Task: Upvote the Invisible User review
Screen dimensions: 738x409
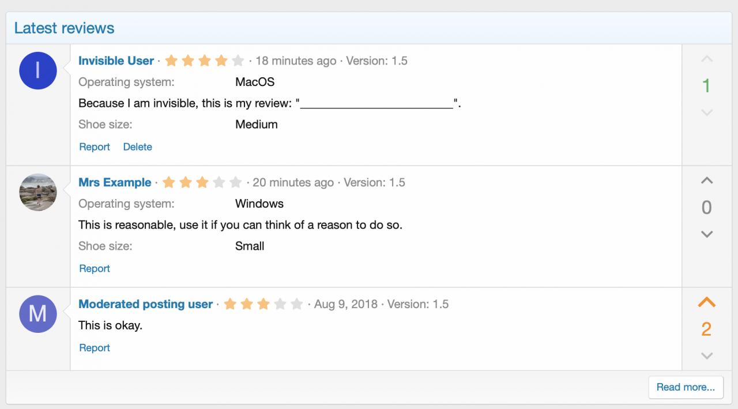Action: (x=706, y=59)
